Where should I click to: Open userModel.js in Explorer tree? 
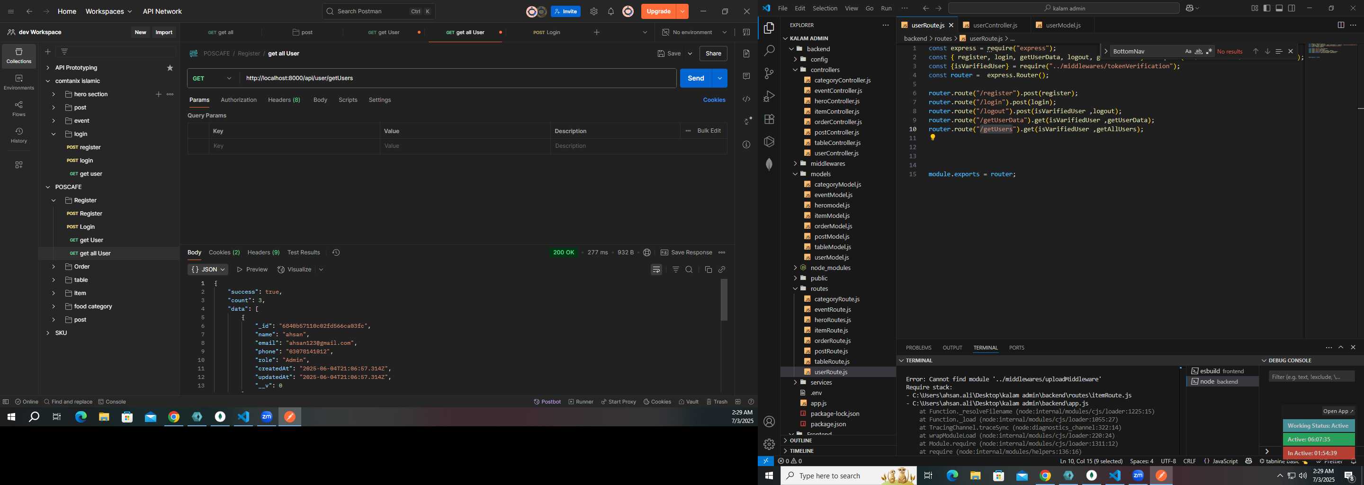[831, 257]
